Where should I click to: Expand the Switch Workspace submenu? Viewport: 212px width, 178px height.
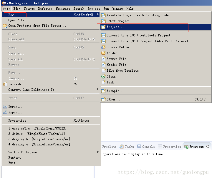(98, 152)
